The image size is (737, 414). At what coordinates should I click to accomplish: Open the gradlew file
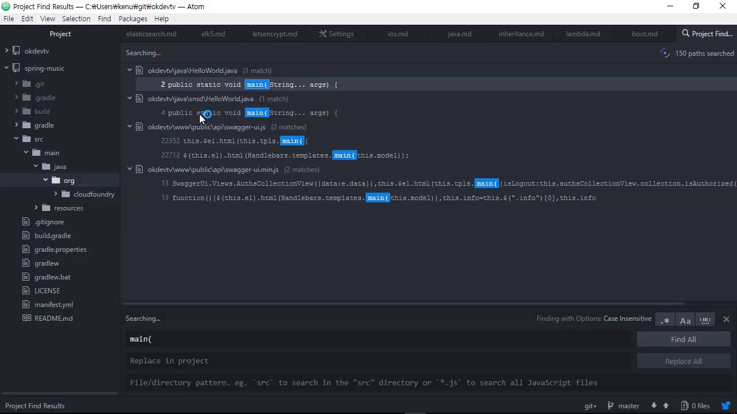coord(47,263)
